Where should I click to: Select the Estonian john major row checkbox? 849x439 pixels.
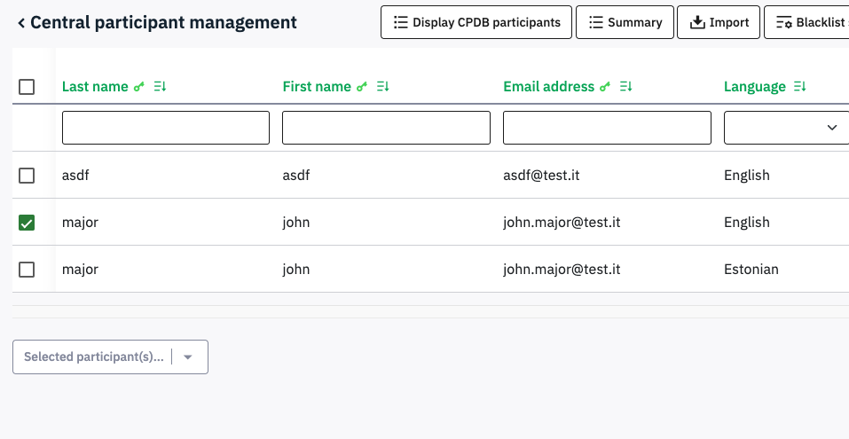pyautogui.click(x=27, y=270)
